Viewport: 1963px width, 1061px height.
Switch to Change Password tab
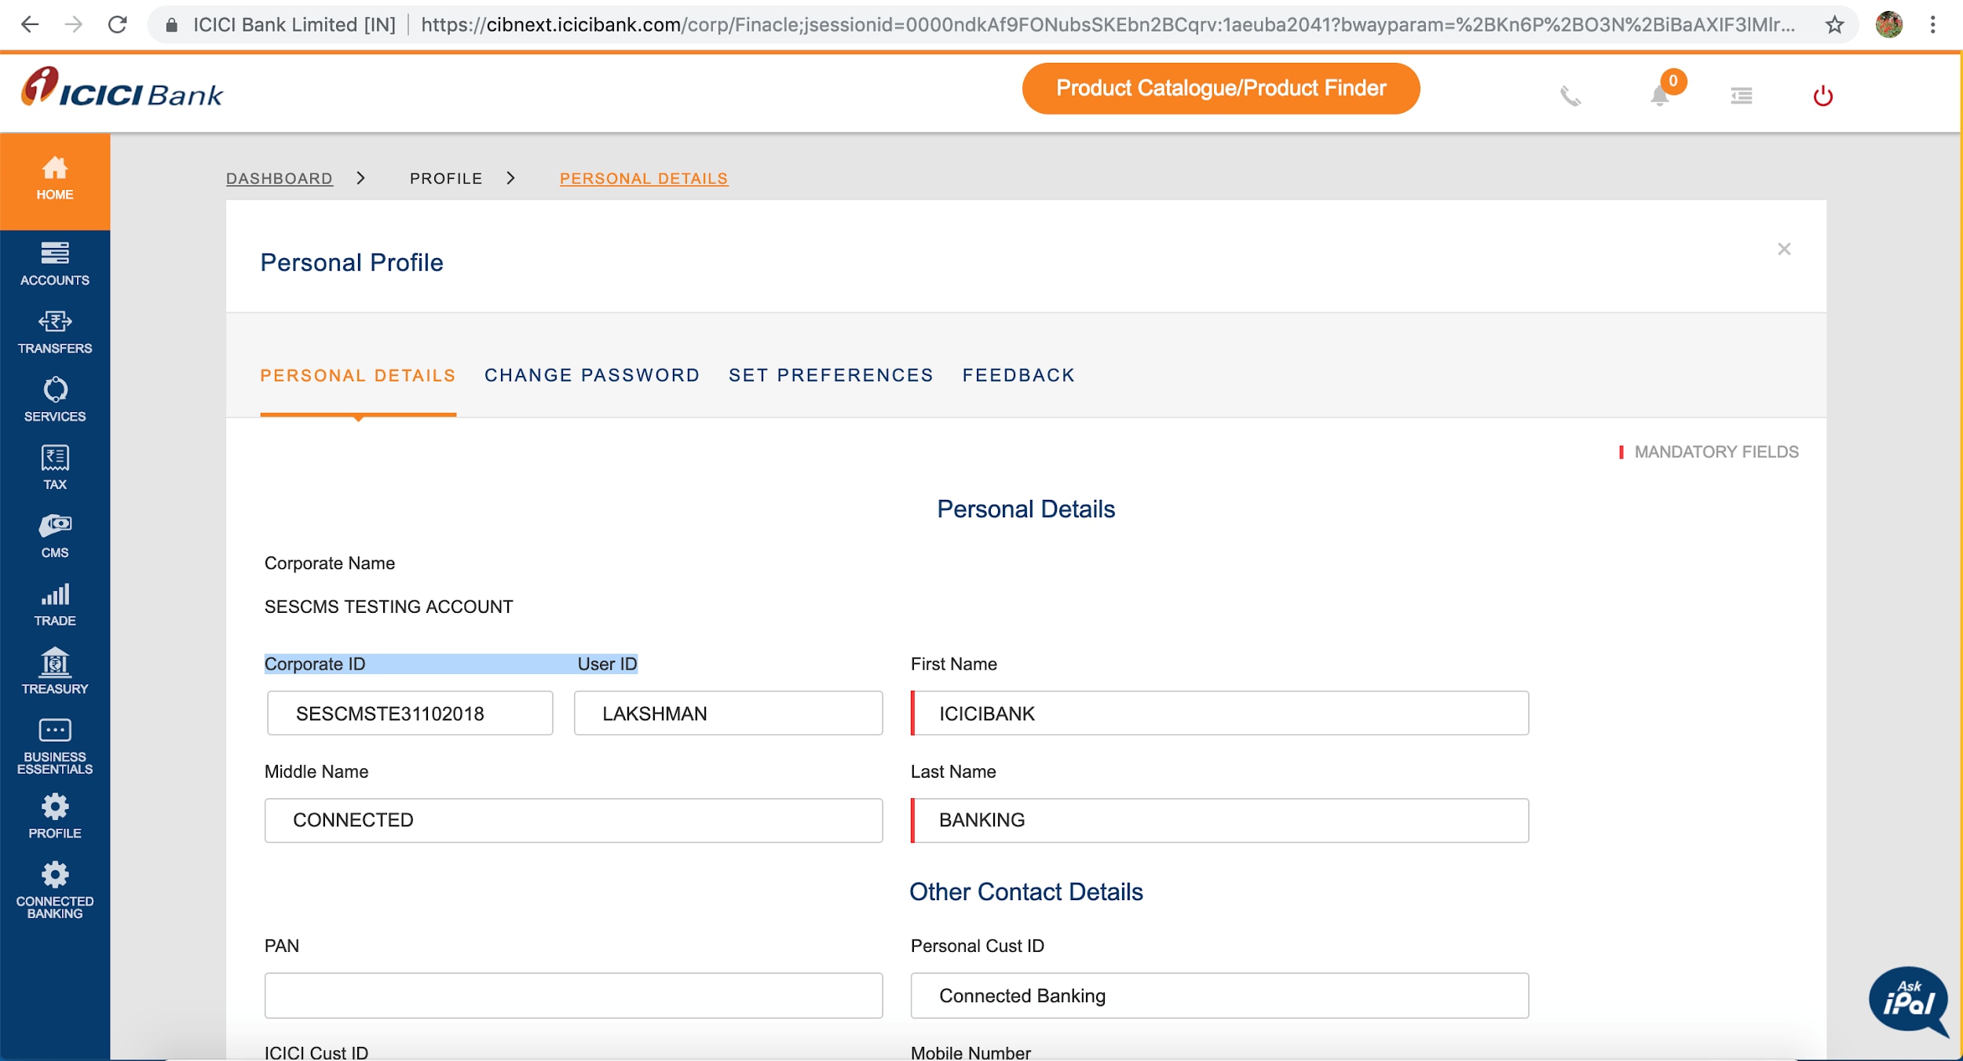coord(592,375)
